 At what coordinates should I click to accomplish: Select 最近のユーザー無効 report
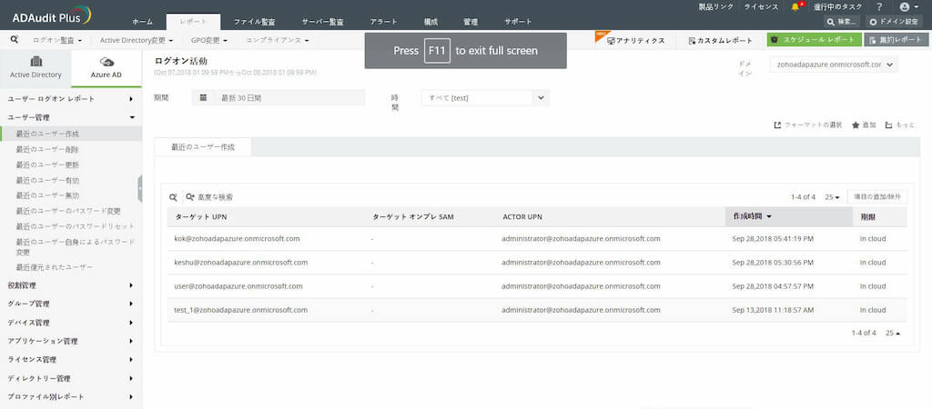tap(47, 195)
